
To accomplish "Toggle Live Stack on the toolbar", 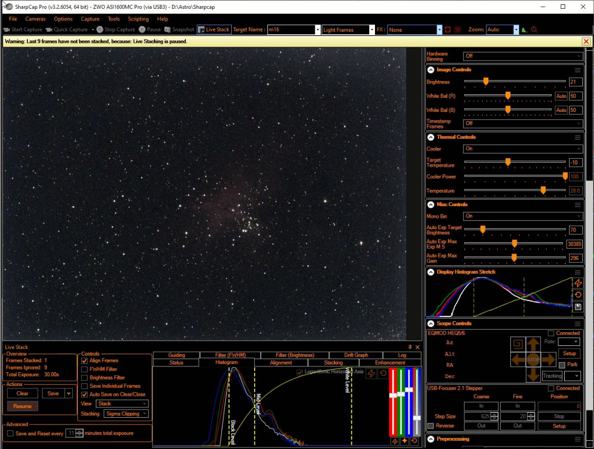I will (x=214, y=29).
